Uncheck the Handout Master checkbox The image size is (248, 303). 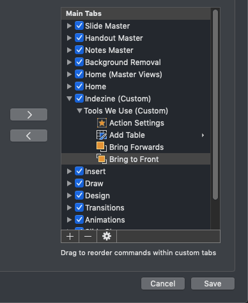pyautogui.click(x=79, y=38)
